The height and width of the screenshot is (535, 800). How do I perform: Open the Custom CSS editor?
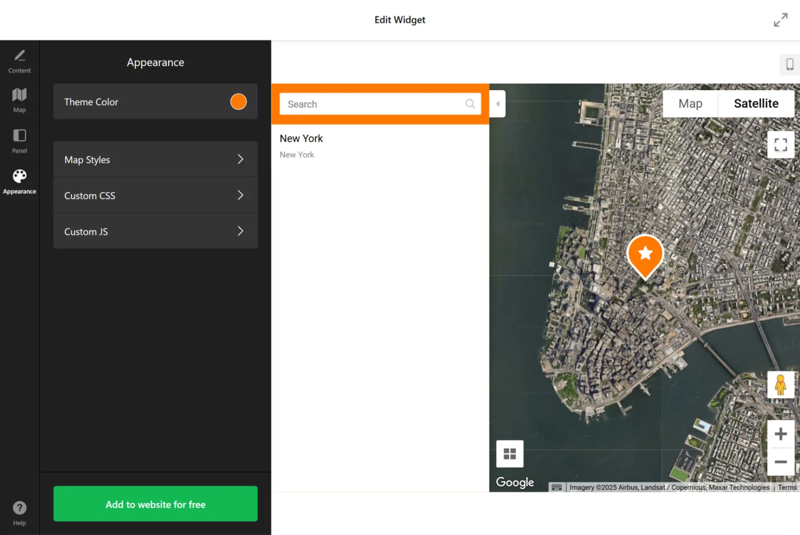155,195
